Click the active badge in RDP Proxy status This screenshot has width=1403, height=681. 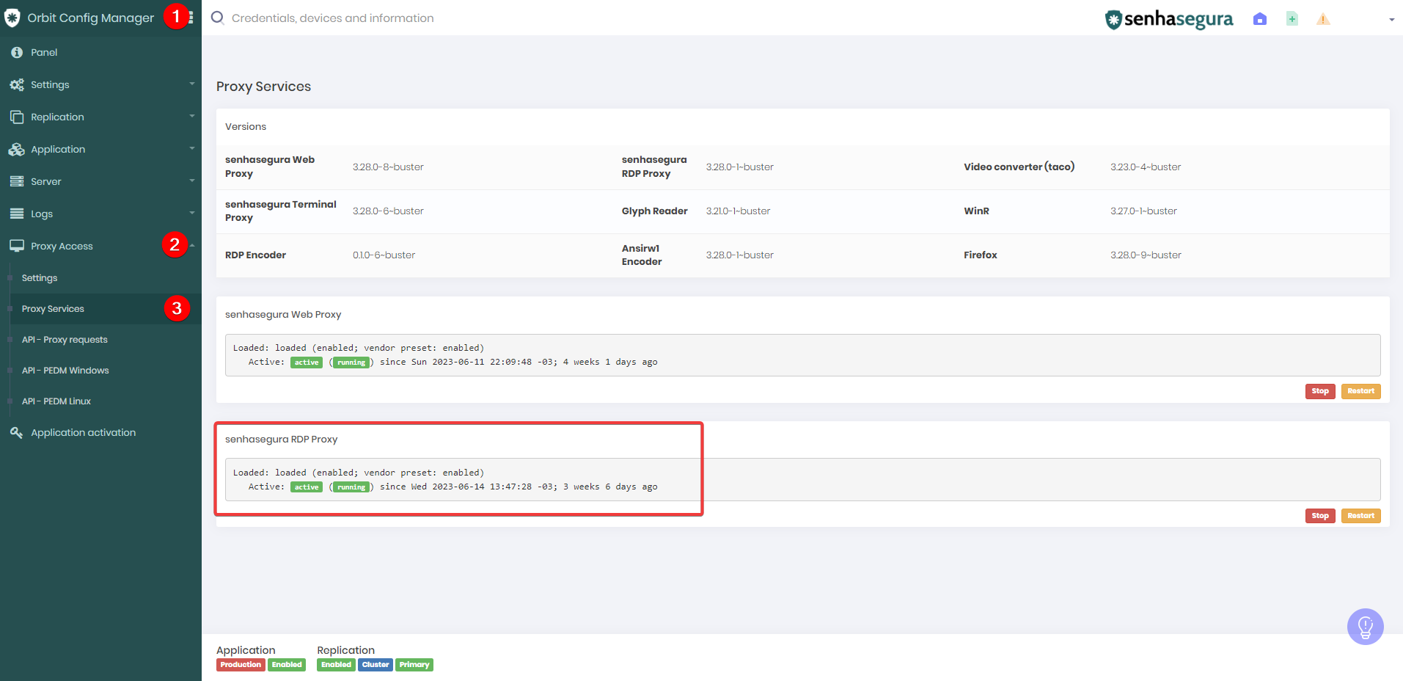(x=307, y=487)
